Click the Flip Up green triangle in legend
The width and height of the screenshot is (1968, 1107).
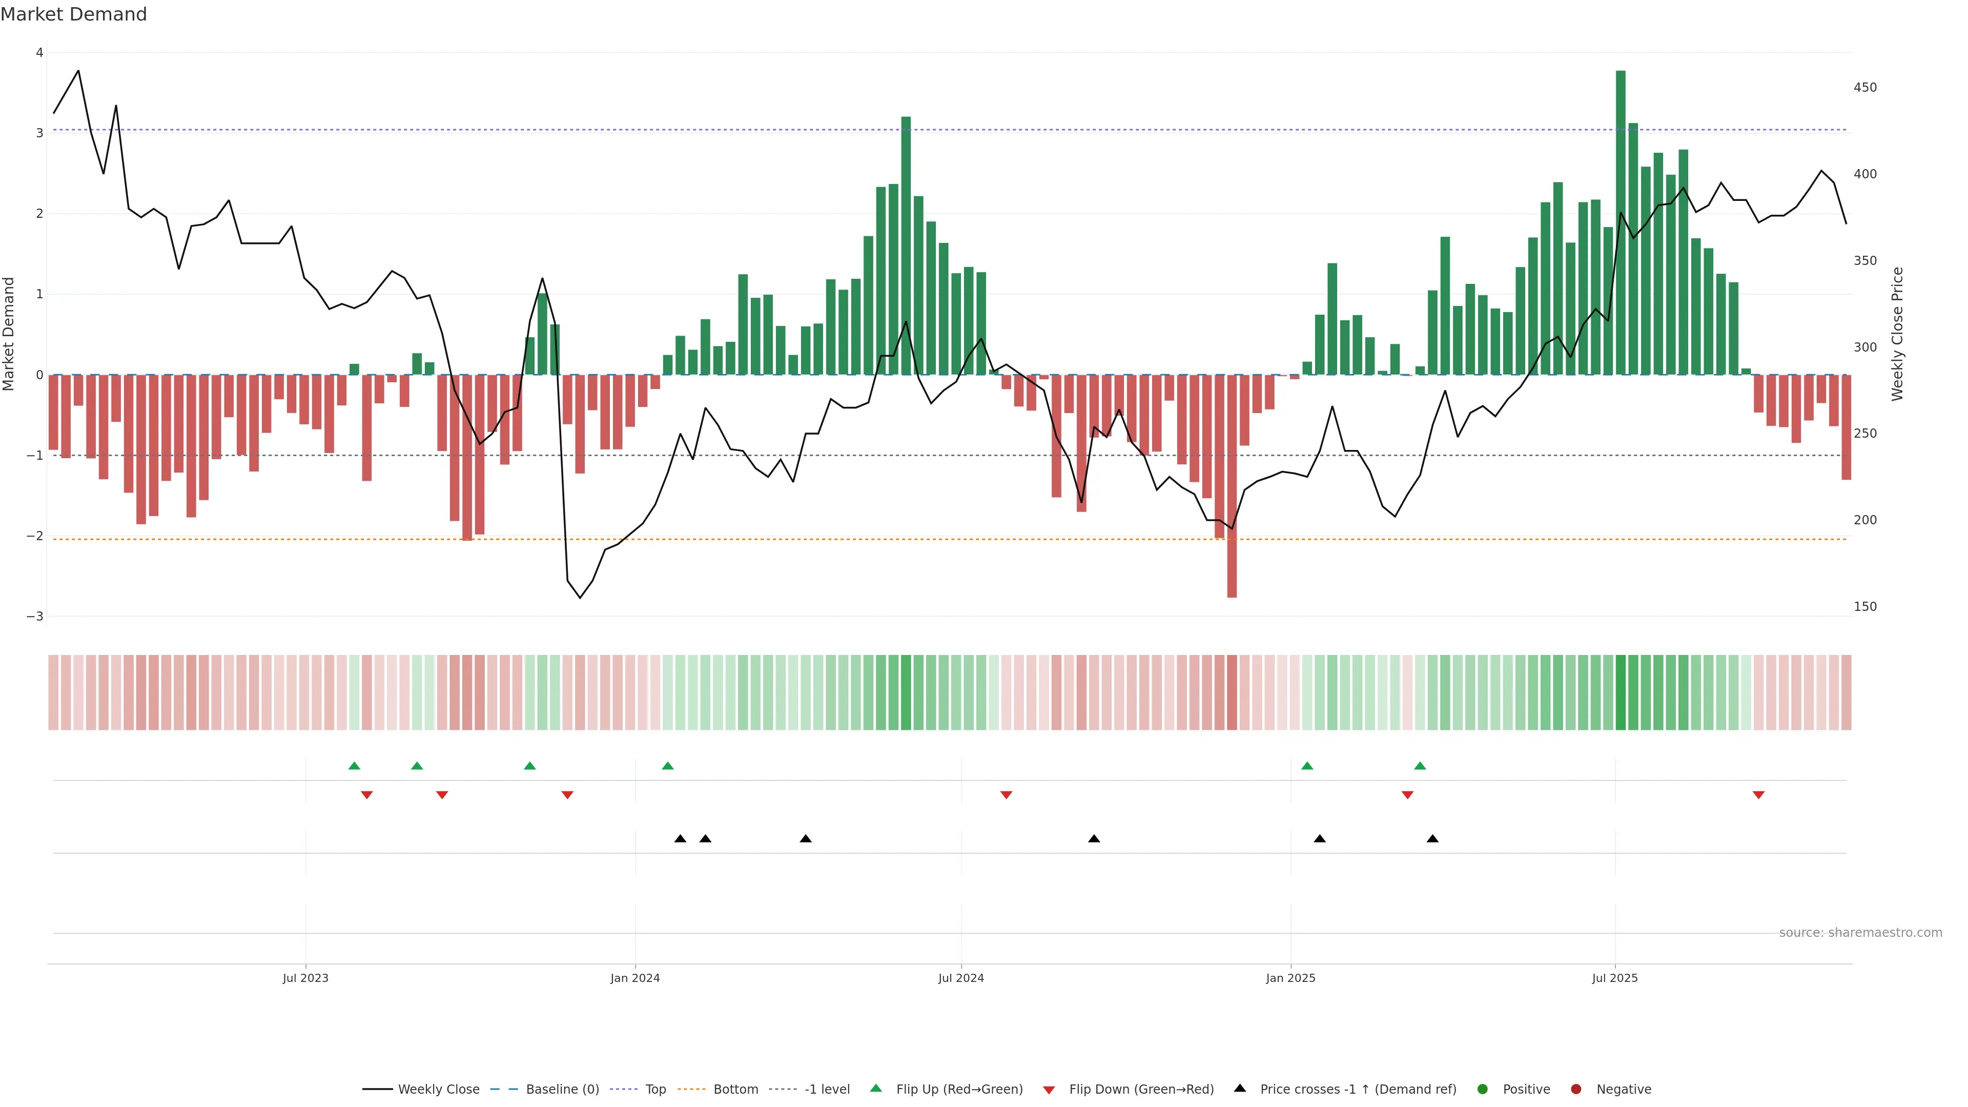click(875, 1088)
